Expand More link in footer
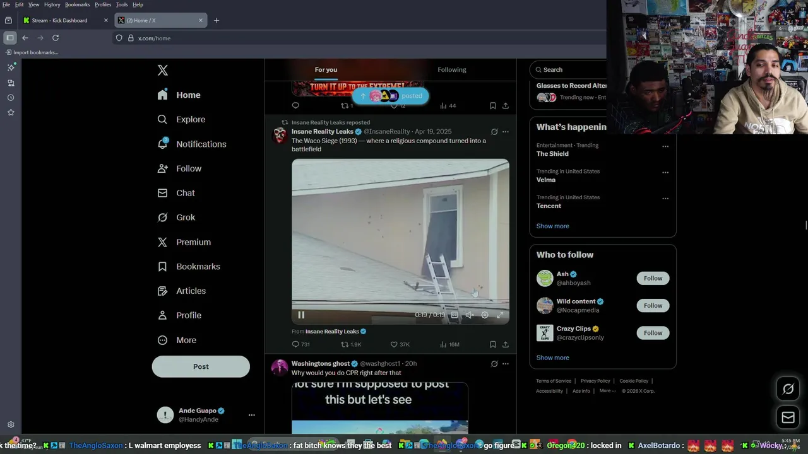Image resolution: width=808 pixels, height=454 pixels. pos(607,391)
